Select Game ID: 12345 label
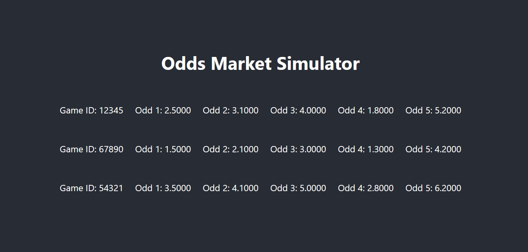528x252 pixels. pyautogui.click(x=91, y=110)
